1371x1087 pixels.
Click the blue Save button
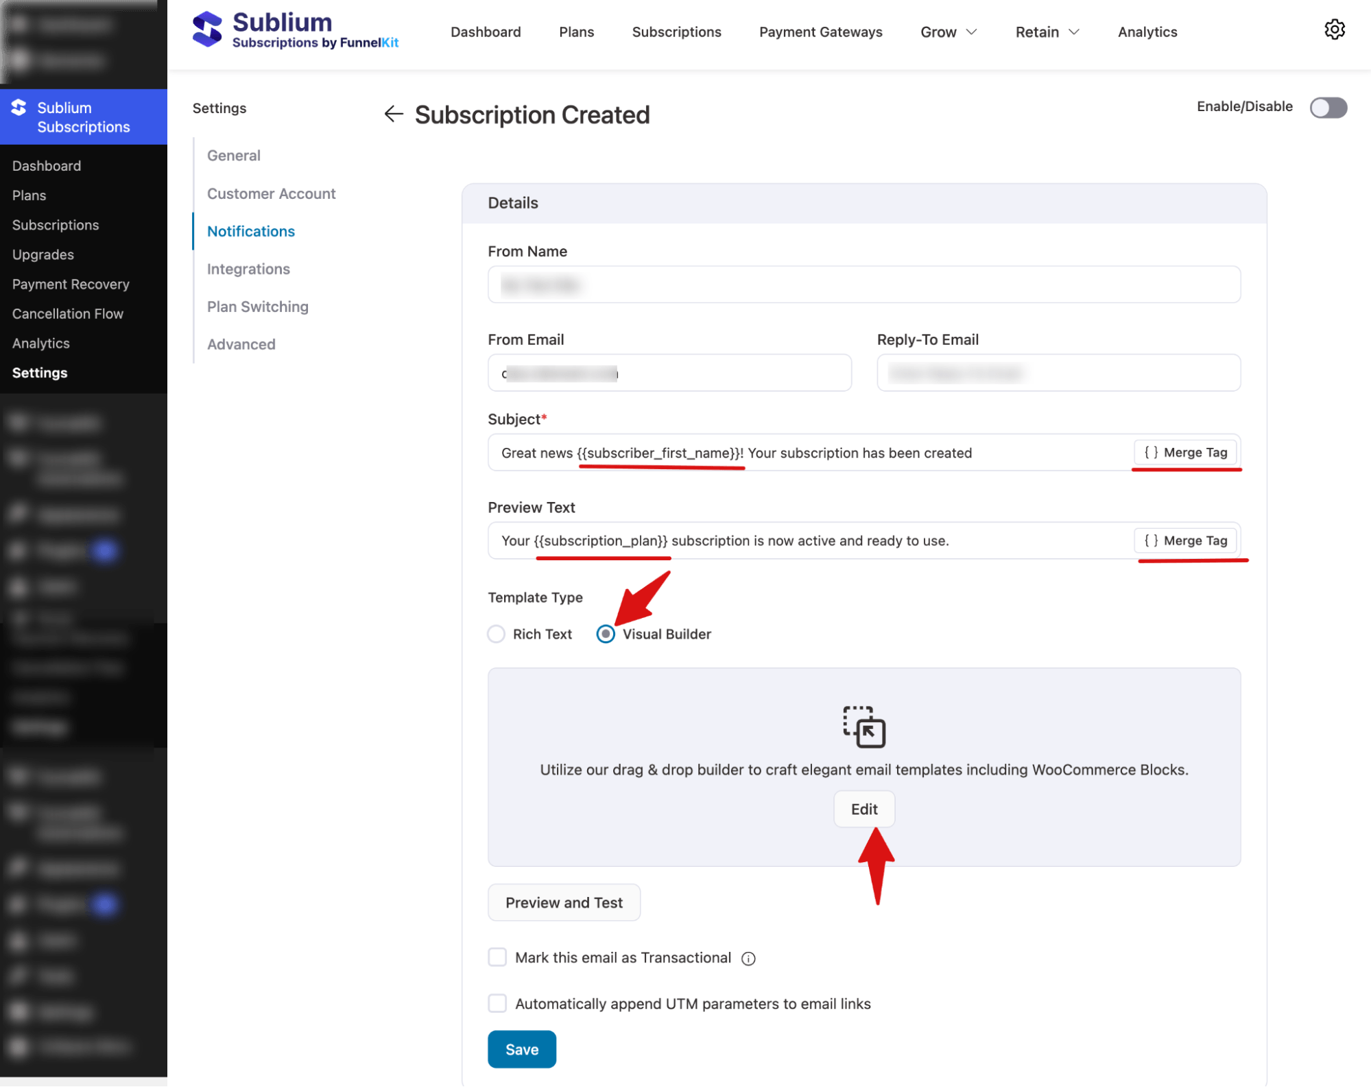pyautogui.click(x=522, y=1049)
